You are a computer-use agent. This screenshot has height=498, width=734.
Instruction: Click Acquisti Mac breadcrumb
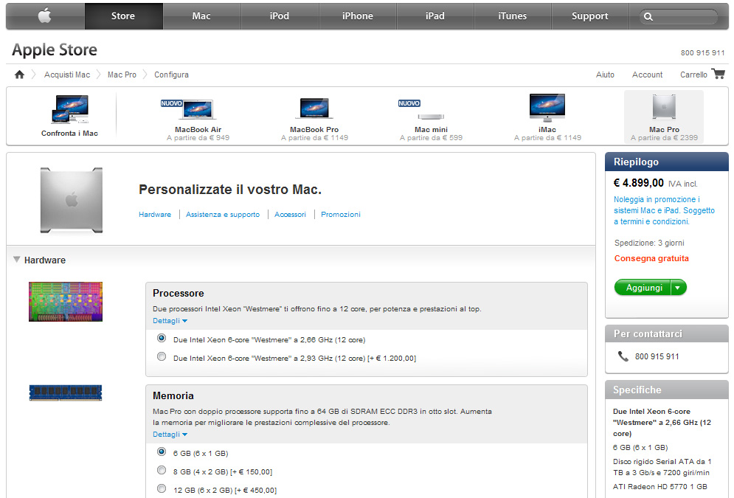[67, 75]
